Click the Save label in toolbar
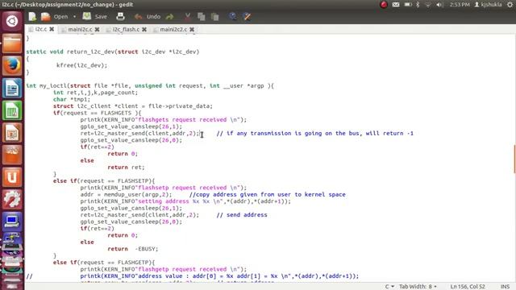 [x=101, y=16]
